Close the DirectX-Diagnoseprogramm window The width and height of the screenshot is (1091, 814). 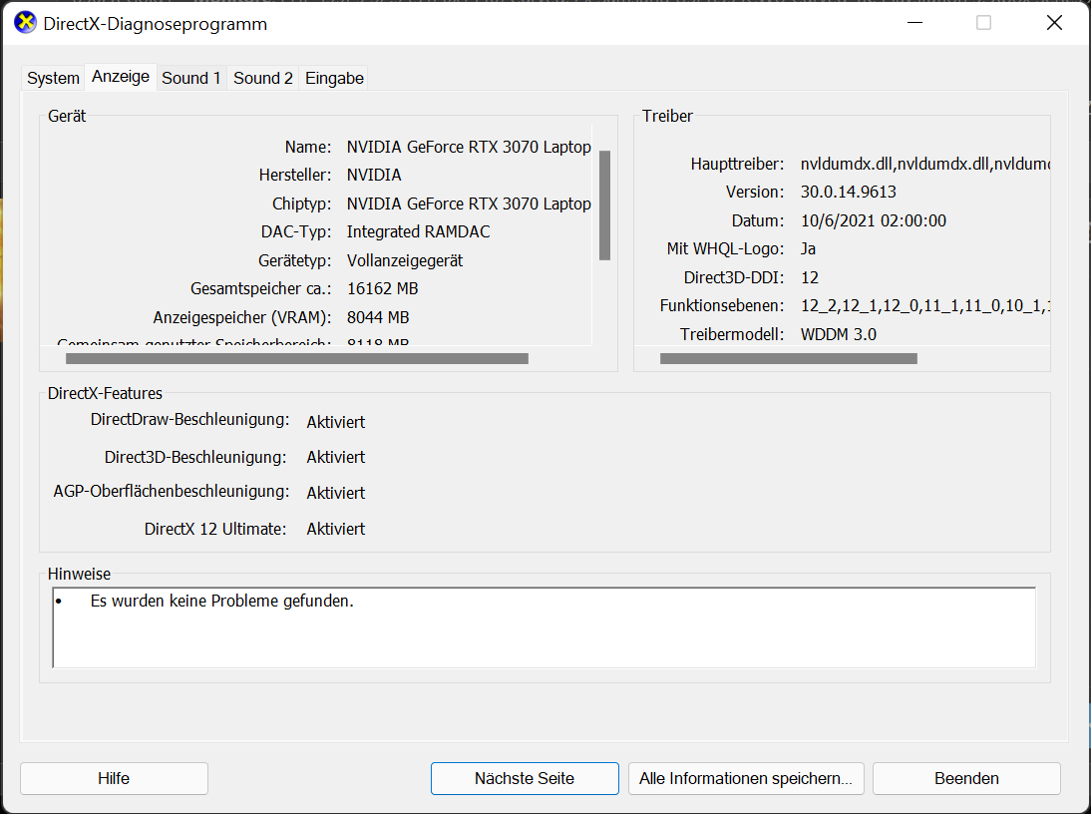coord(1054,23)
